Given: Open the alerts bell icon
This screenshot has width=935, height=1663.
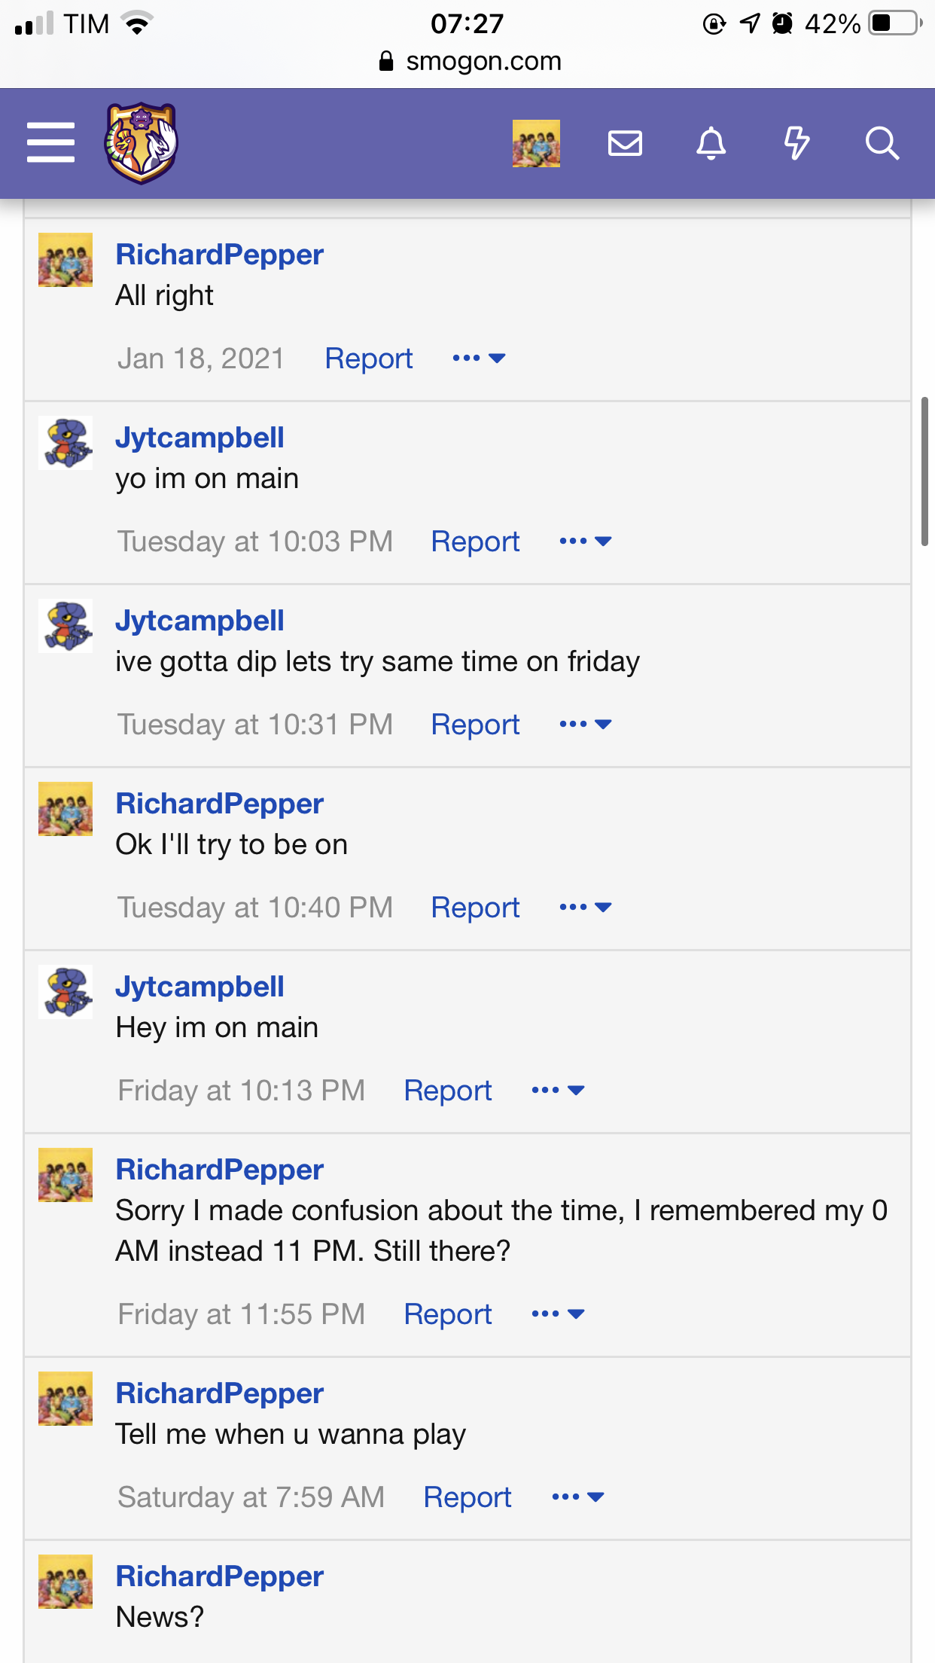Looking at the screenshot, I should tap(711, 143).
